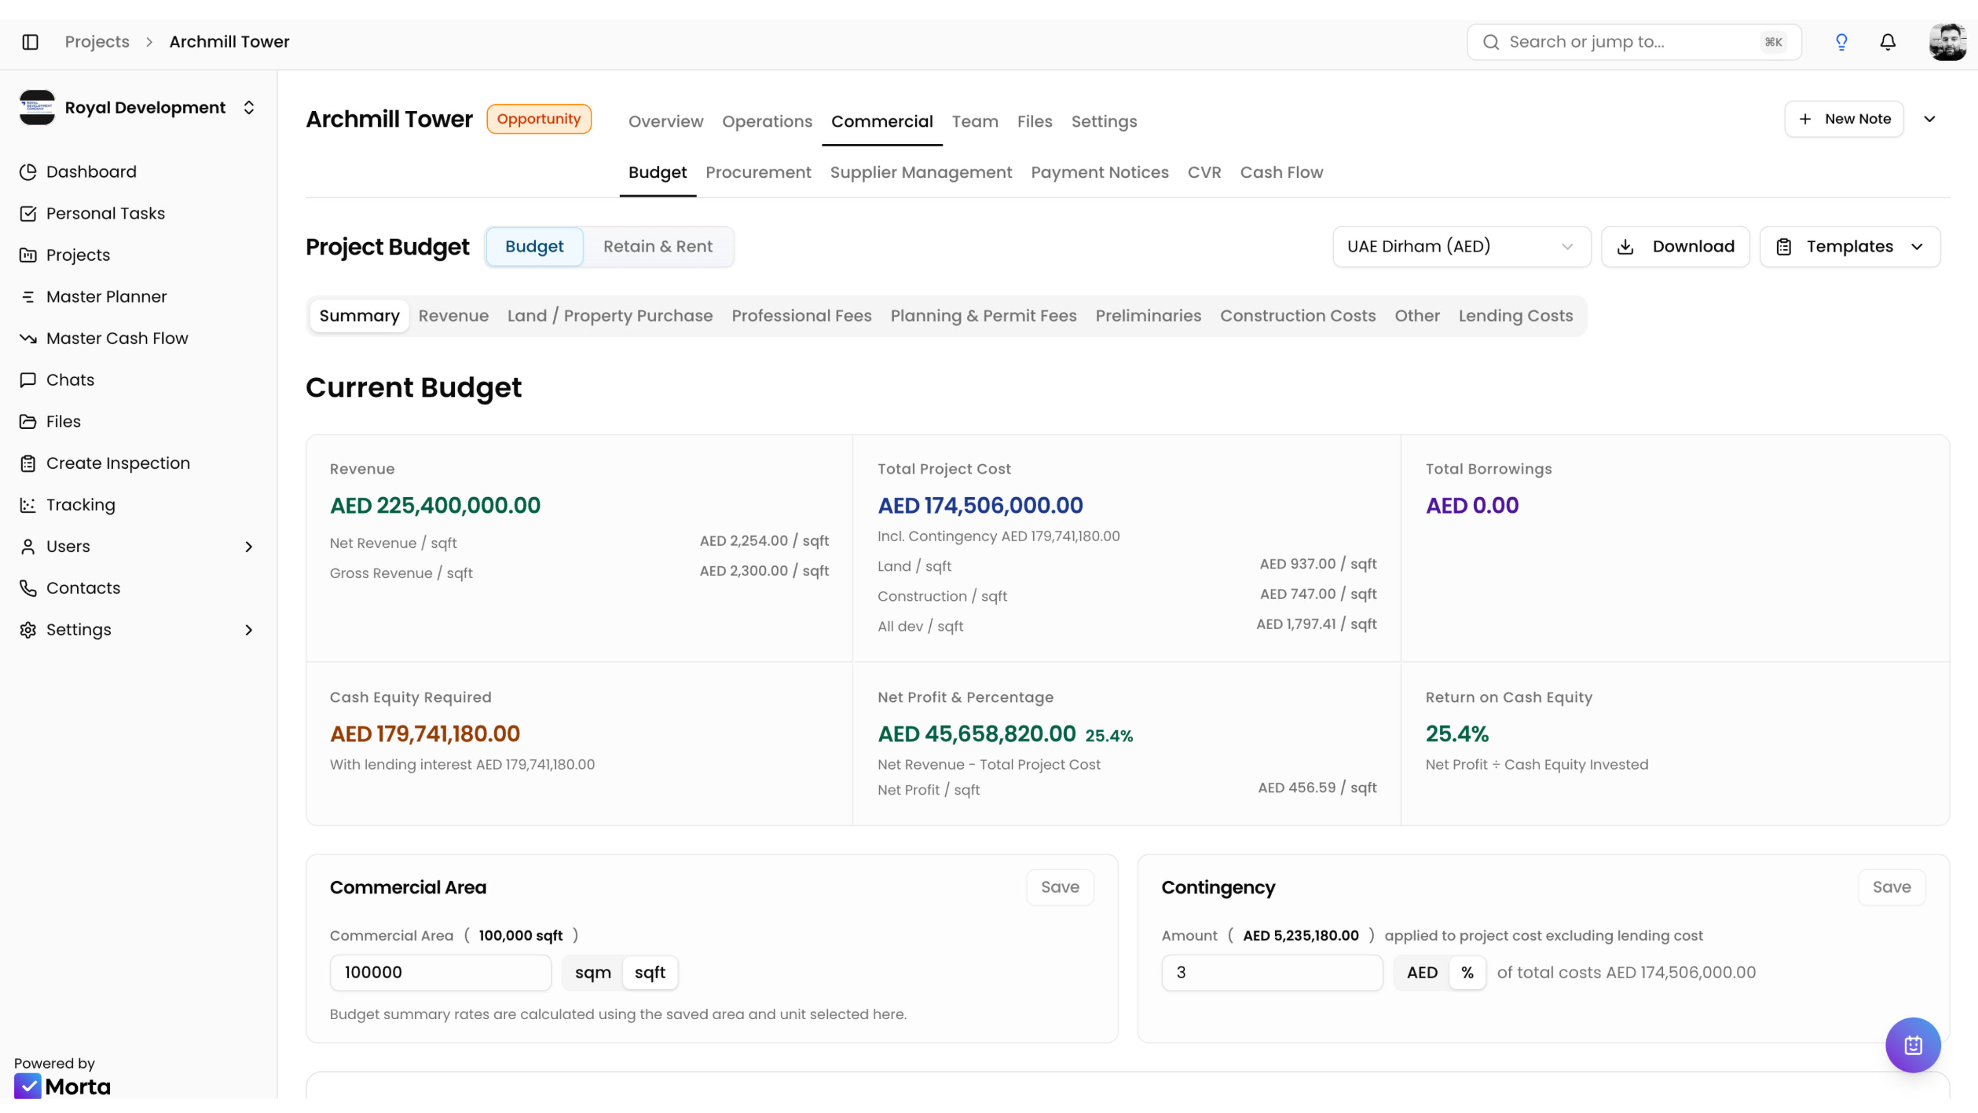Open the user profile avatar
Image resolution: width=1978 pixels, height=1113 pixels.
tap(1947, 41)
